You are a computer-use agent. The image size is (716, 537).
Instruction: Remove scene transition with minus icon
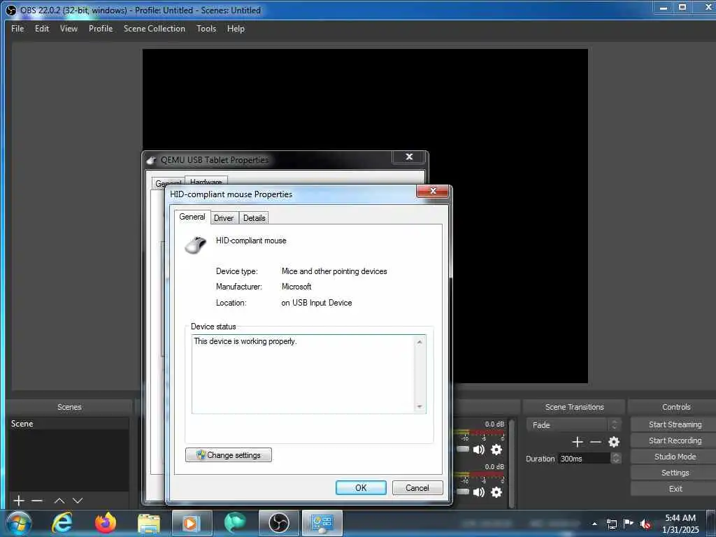click(x=596, y=442)
